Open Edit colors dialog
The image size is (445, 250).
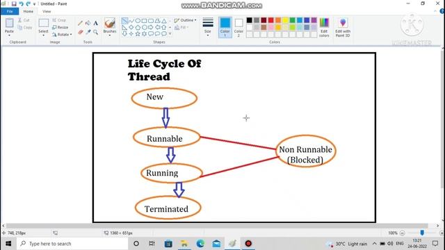[x=324, y=27]
